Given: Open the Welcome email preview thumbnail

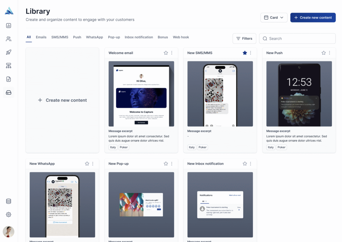Looking at the screenshot, I should [141, 94].
